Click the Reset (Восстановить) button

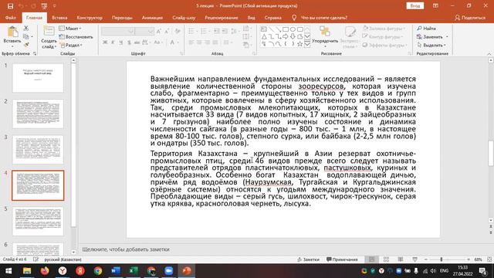click(76, 37)
